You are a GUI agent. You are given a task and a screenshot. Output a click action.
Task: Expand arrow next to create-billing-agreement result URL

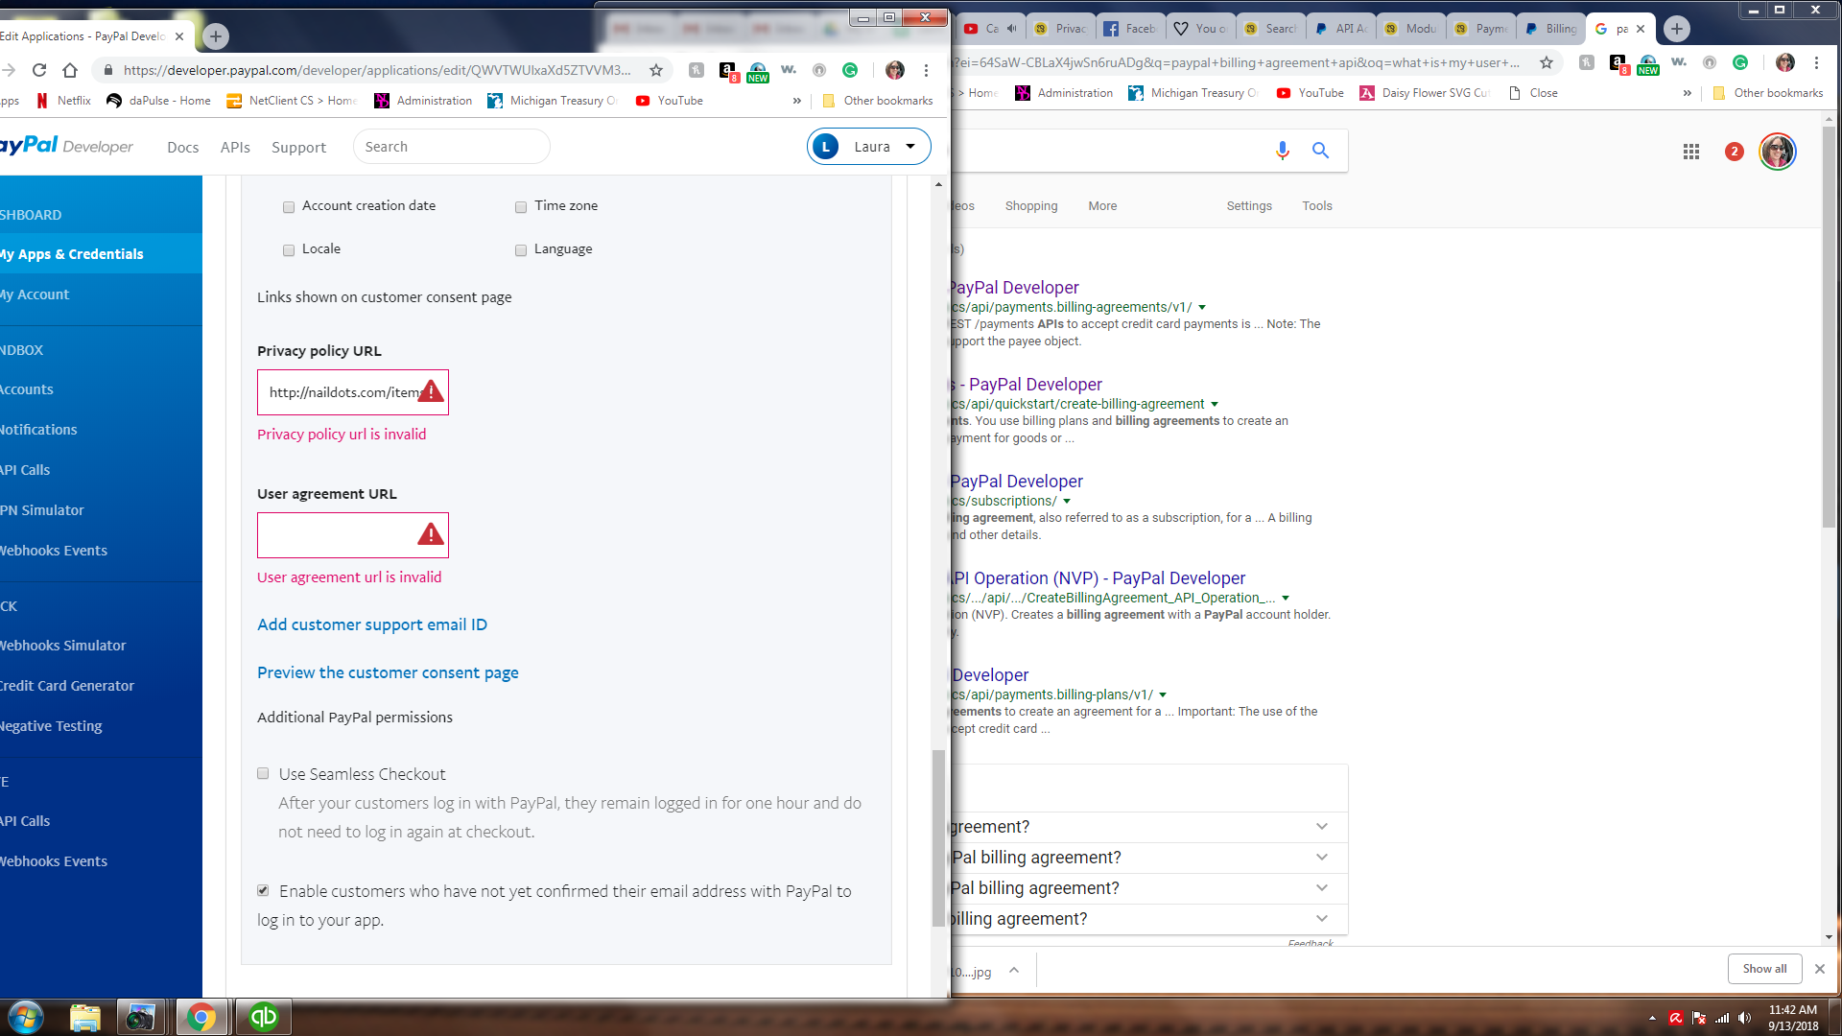tap(1215, 405)
